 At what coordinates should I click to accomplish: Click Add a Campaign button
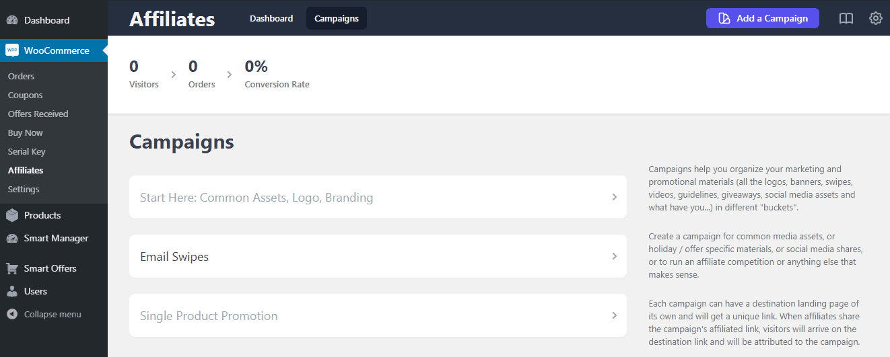763,18
